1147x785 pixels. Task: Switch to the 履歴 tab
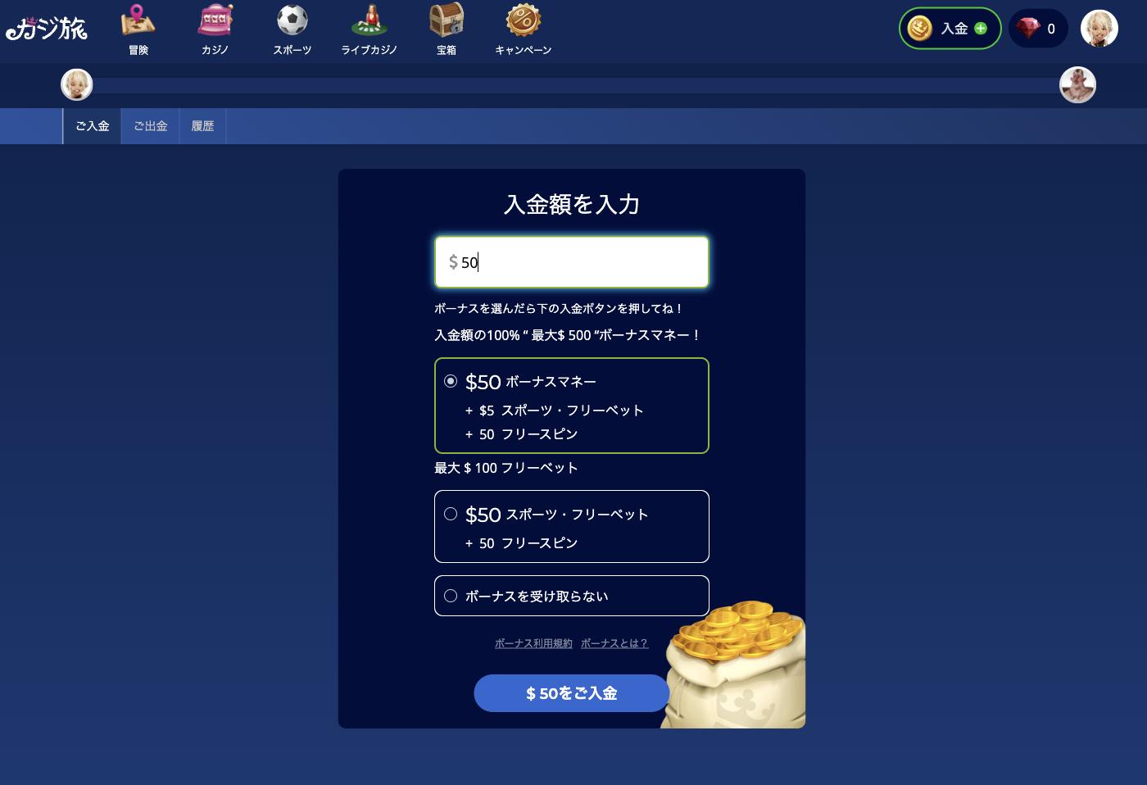[x=202, y=126]
